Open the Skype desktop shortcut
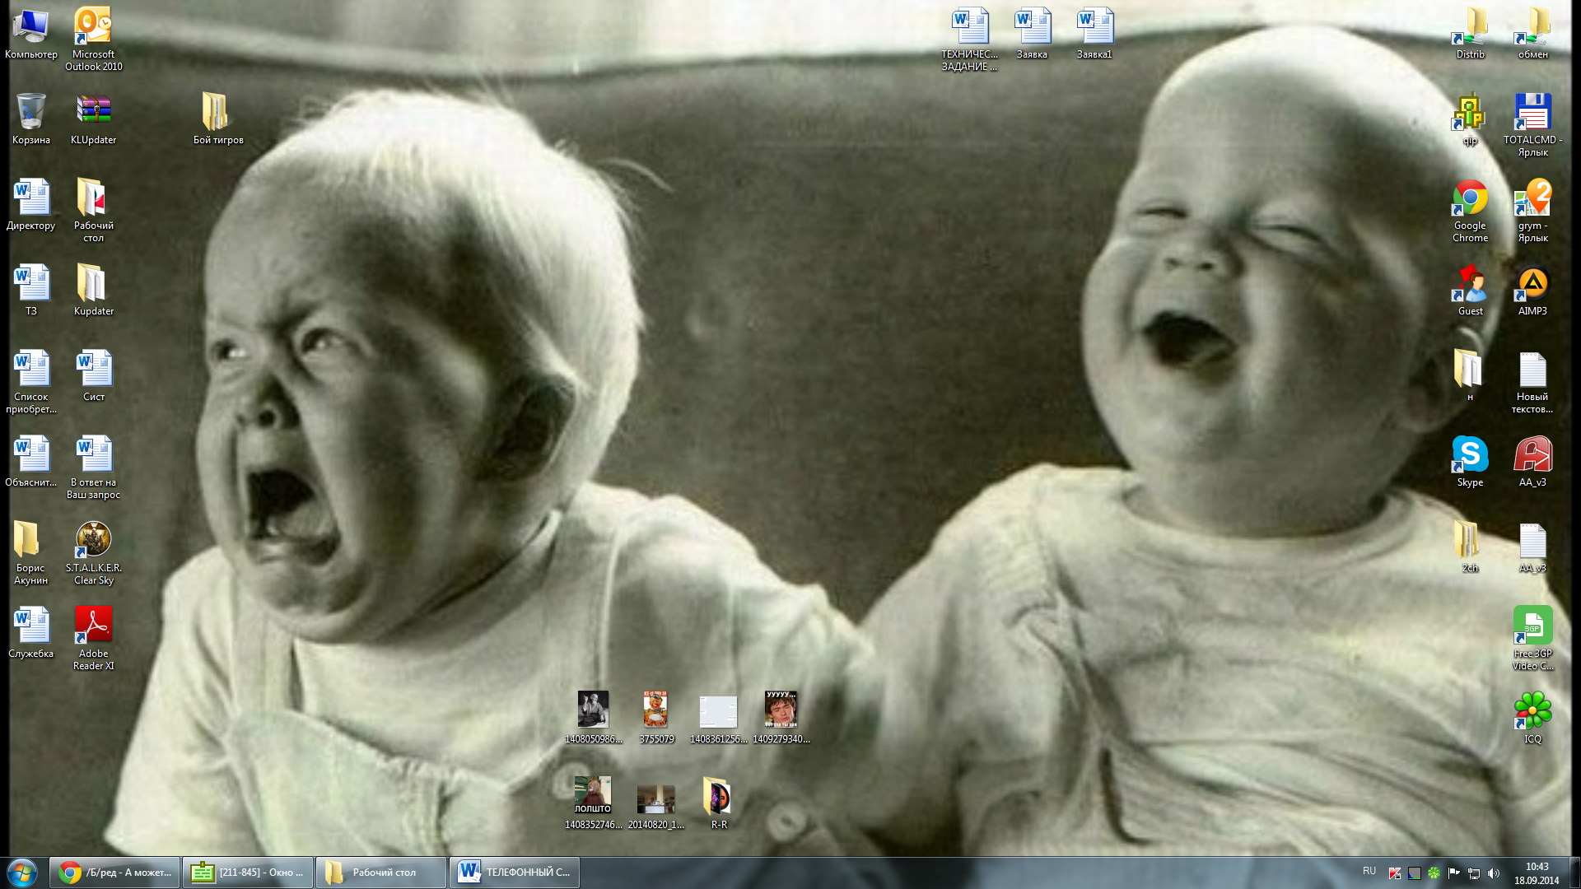The image size is (1581, 889). tap(1470, 455)
